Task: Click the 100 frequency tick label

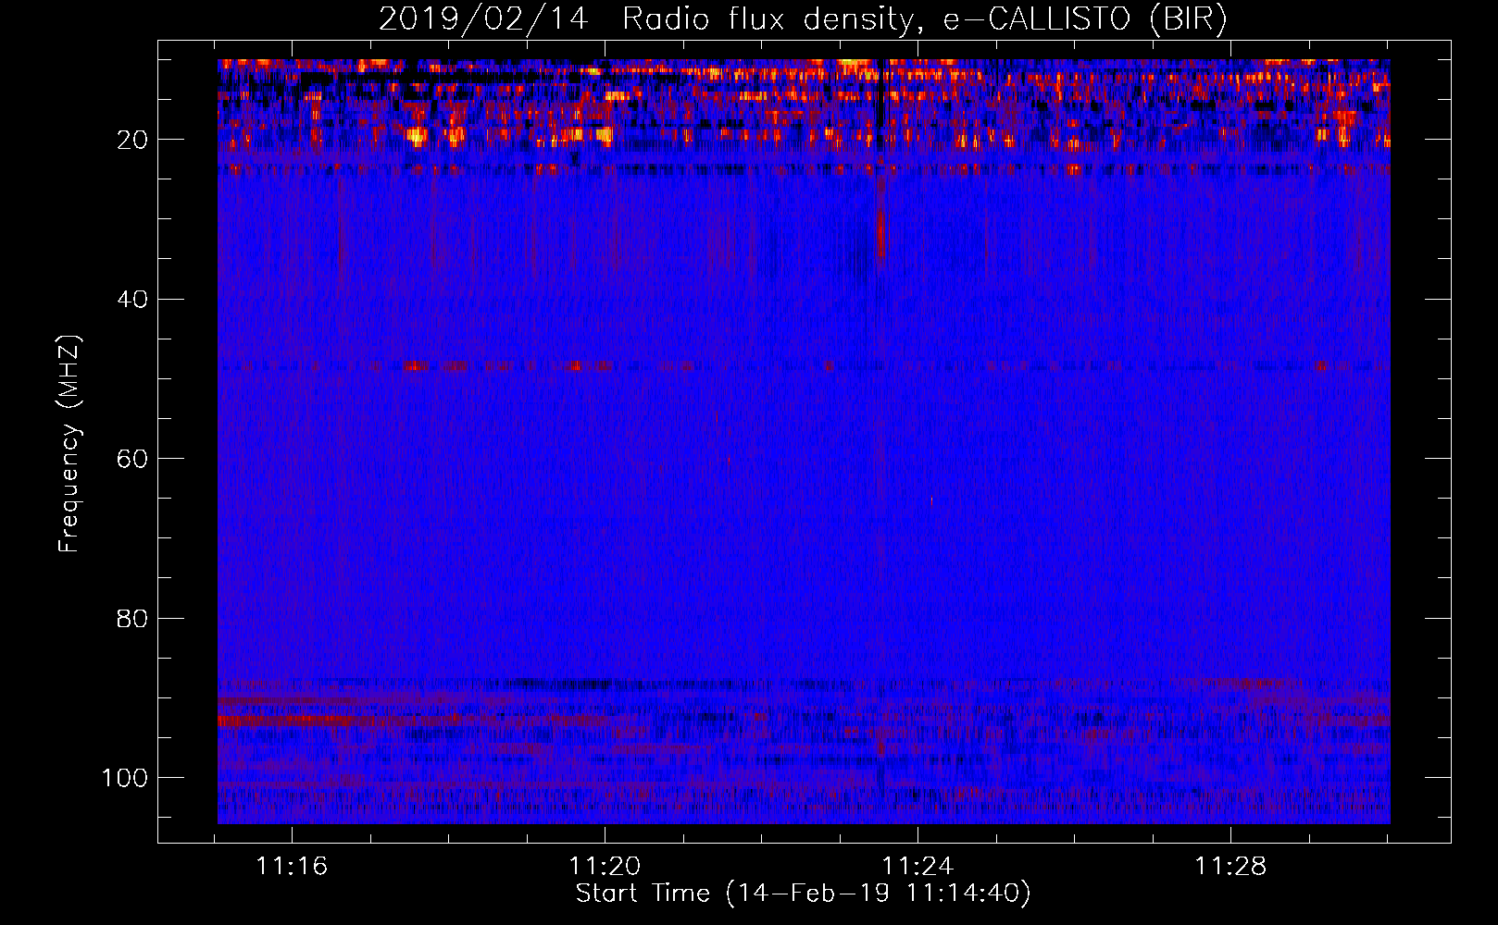Action: (x=126, y=778)
